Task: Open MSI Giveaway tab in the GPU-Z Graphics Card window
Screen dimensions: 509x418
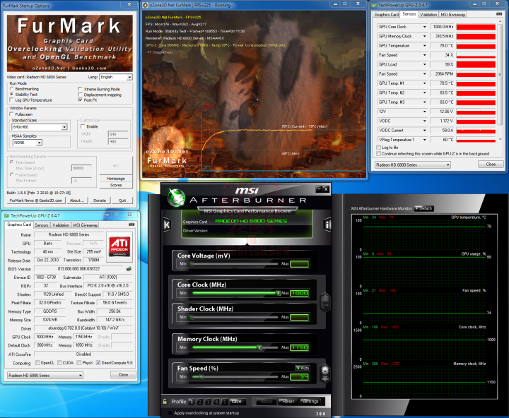Action: point(86,225)
